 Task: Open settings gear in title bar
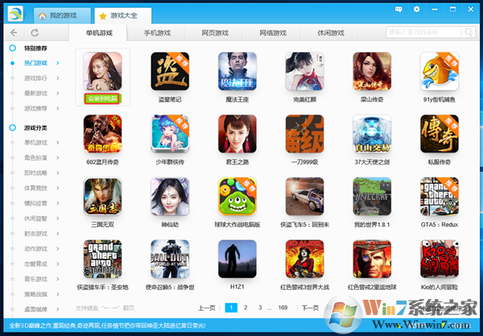tap(416, 9)
